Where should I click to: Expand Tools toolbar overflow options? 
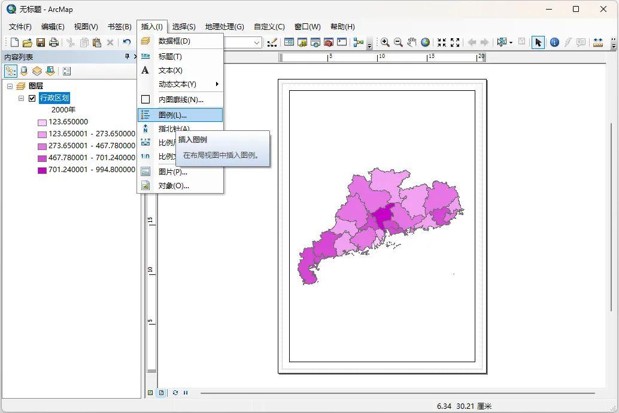614,44
